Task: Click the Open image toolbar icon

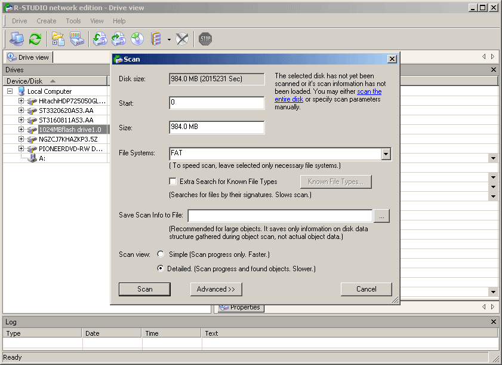Action: pos(100,39)
